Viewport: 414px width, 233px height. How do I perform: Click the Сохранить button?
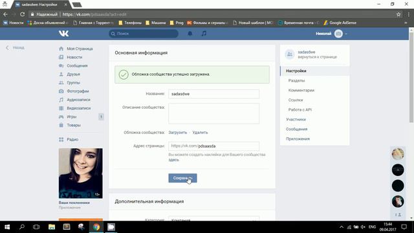(182, 178)
